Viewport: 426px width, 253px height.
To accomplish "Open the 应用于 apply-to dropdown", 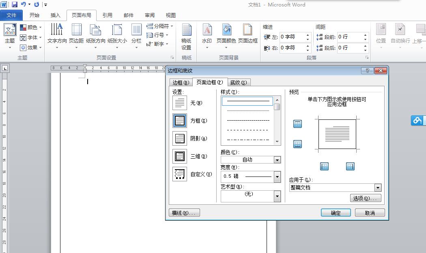I will pyautogui.click(x=378, y=187).
